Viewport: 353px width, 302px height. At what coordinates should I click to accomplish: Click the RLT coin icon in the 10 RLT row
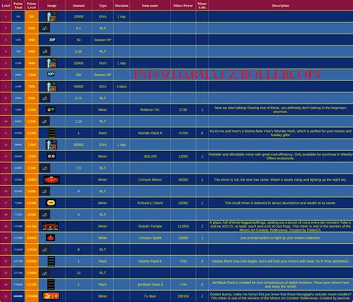click(x=45, y=273)
